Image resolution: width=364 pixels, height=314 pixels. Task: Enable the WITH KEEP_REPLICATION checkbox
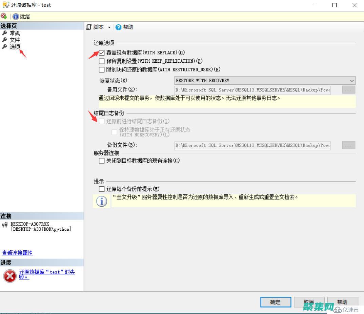coord(101,61)
